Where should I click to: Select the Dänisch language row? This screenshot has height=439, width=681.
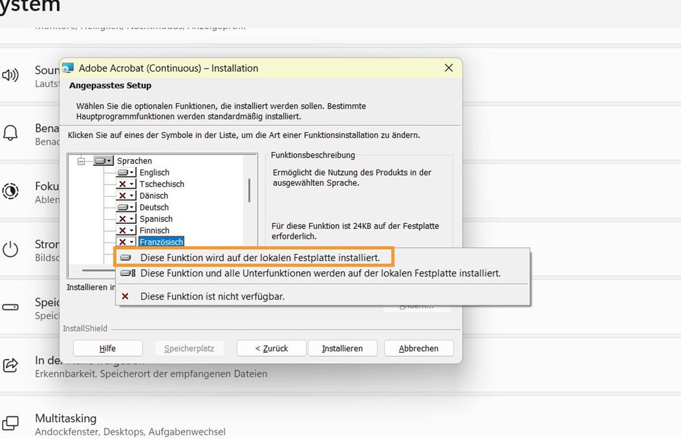point(154,195)
